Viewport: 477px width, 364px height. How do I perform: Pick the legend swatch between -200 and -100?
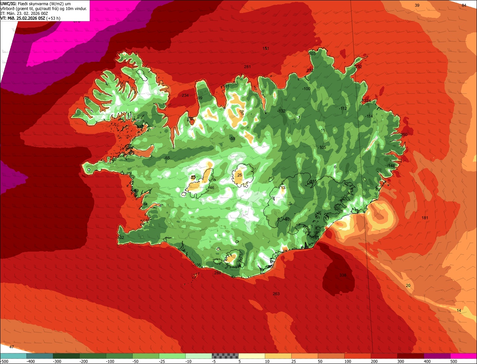coord(92,356)
